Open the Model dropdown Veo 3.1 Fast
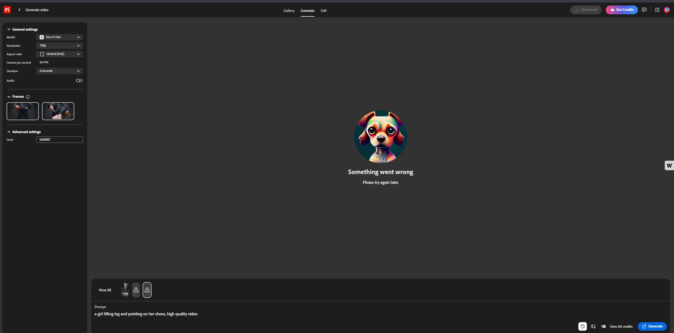Screen dimensions: 674x333 (59, 37)
